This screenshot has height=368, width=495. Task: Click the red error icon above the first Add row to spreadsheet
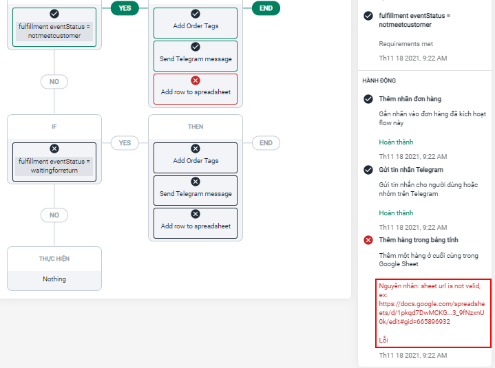click(196, 80)
